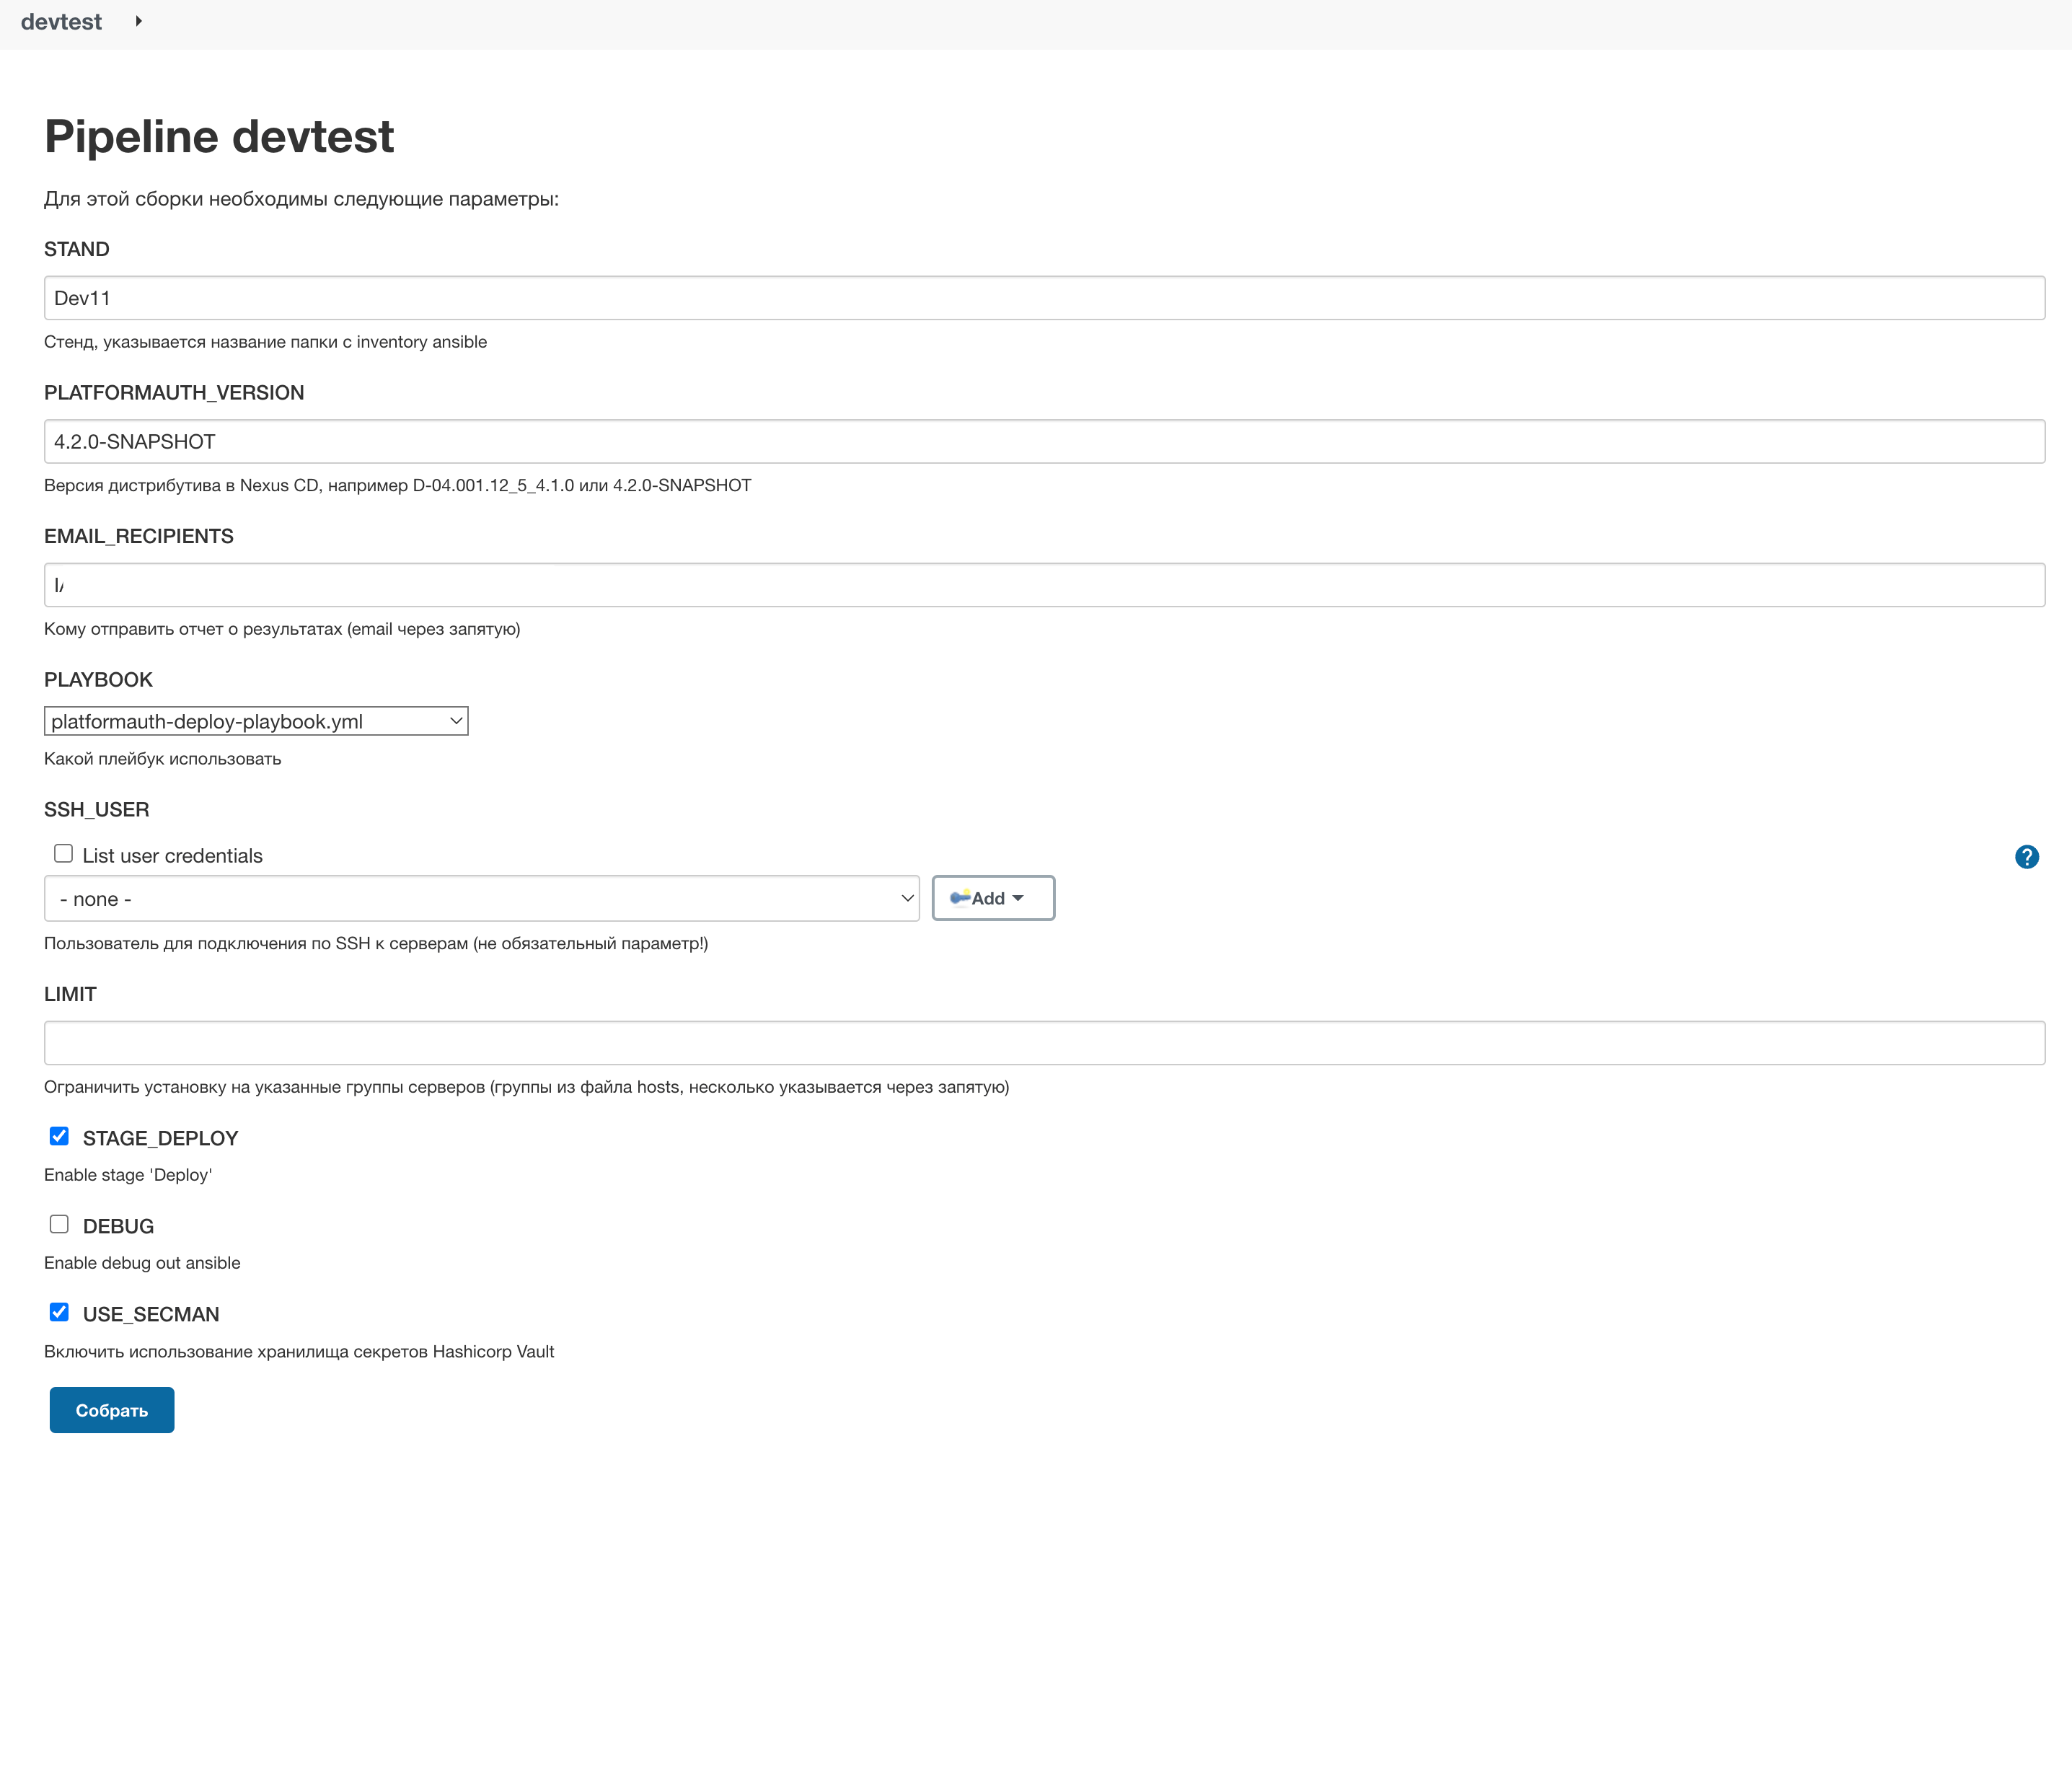The width and height of the screenshot is (2072, 1770).
Task: Click the blue help question mark icon
Action: tap(2026, 857)
